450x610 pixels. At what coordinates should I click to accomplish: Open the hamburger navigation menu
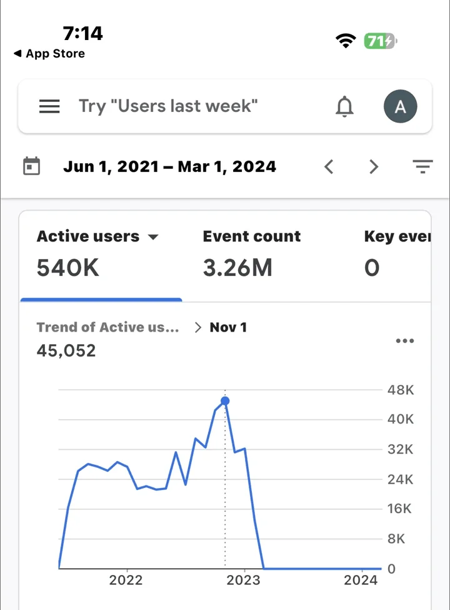pos(49,106)
